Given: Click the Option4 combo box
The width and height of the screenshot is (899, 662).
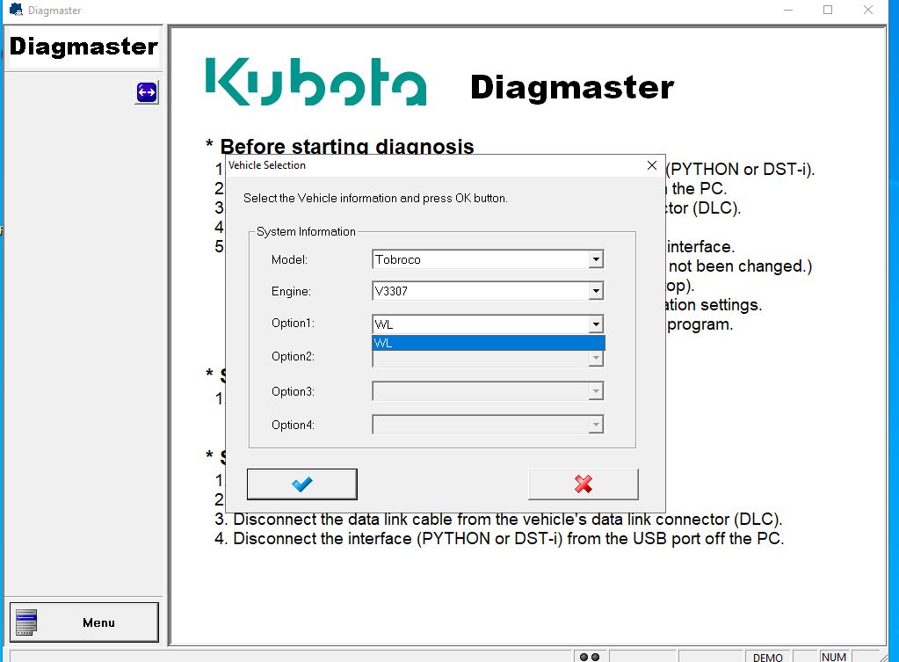Looking at the screenshot, I should coord(488,425).
